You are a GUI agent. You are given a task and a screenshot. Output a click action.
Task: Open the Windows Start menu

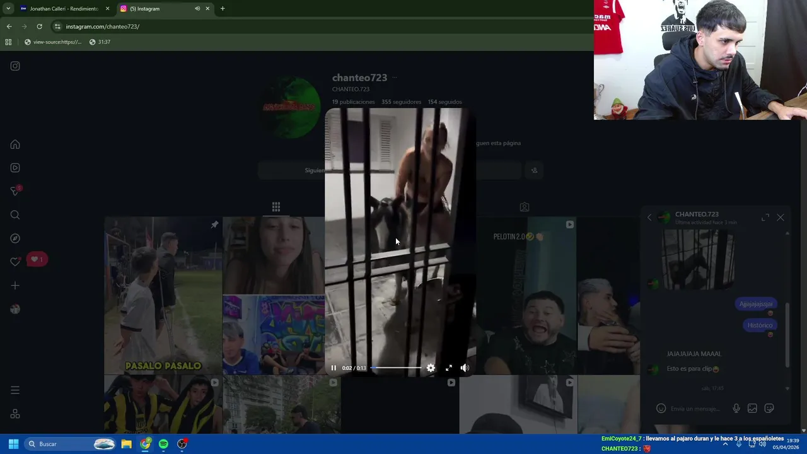tap(13, 444)
